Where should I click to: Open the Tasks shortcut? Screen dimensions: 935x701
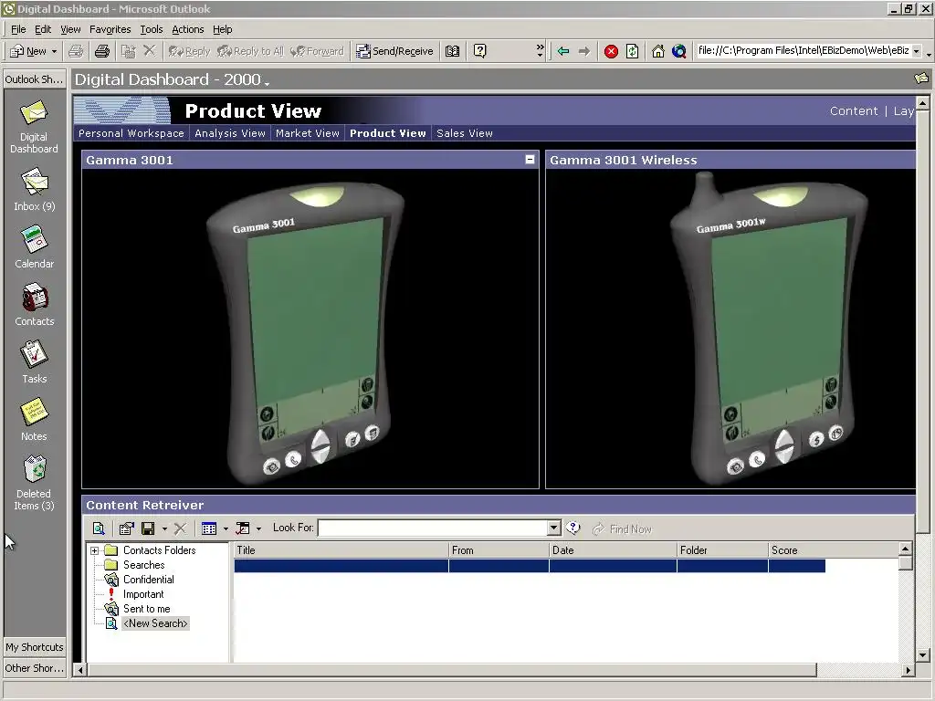34,362
